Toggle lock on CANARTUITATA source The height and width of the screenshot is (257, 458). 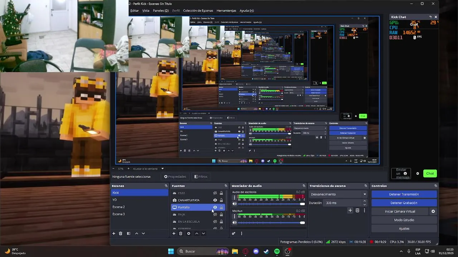(221, 200)
